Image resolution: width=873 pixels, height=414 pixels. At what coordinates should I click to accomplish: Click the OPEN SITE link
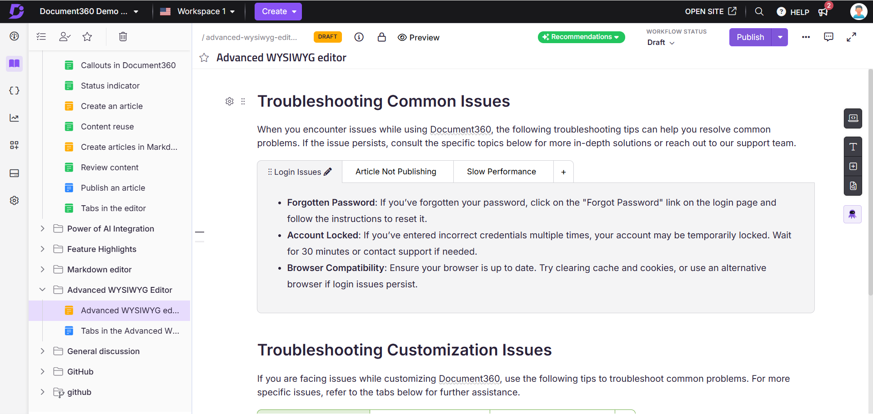(711, 11)
